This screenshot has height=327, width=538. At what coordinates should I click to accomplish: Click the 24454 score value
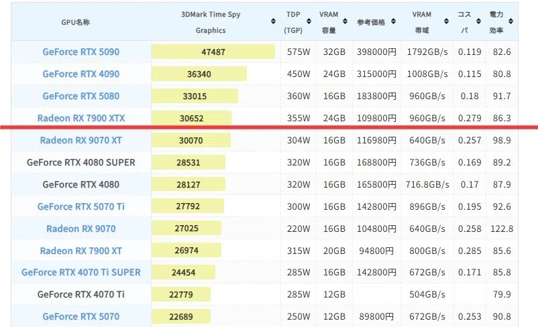[x=183, y=273]
